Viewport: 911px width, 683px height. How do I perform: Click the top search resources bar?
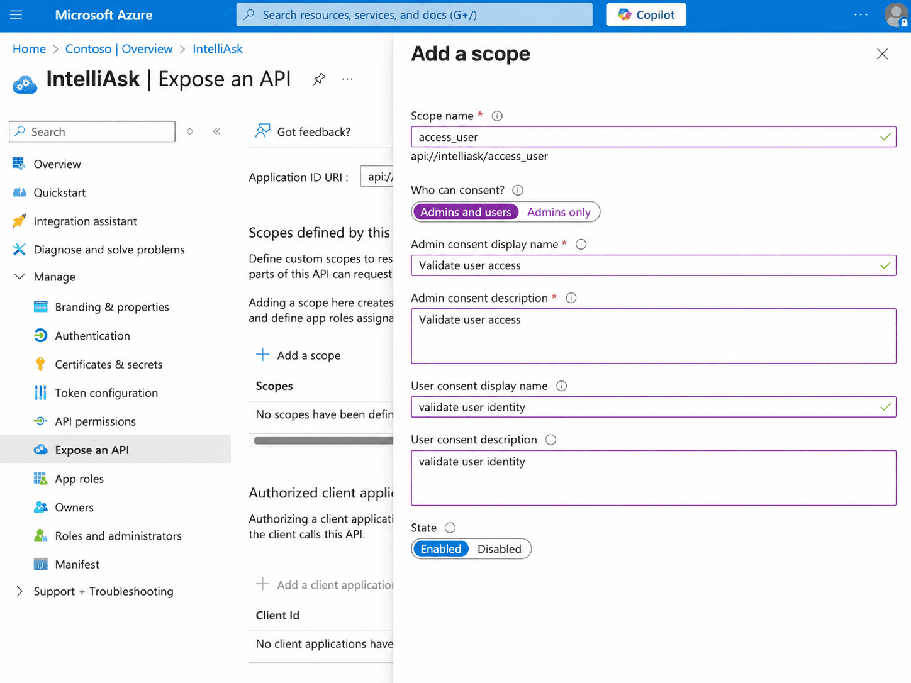tap(414, 14)
